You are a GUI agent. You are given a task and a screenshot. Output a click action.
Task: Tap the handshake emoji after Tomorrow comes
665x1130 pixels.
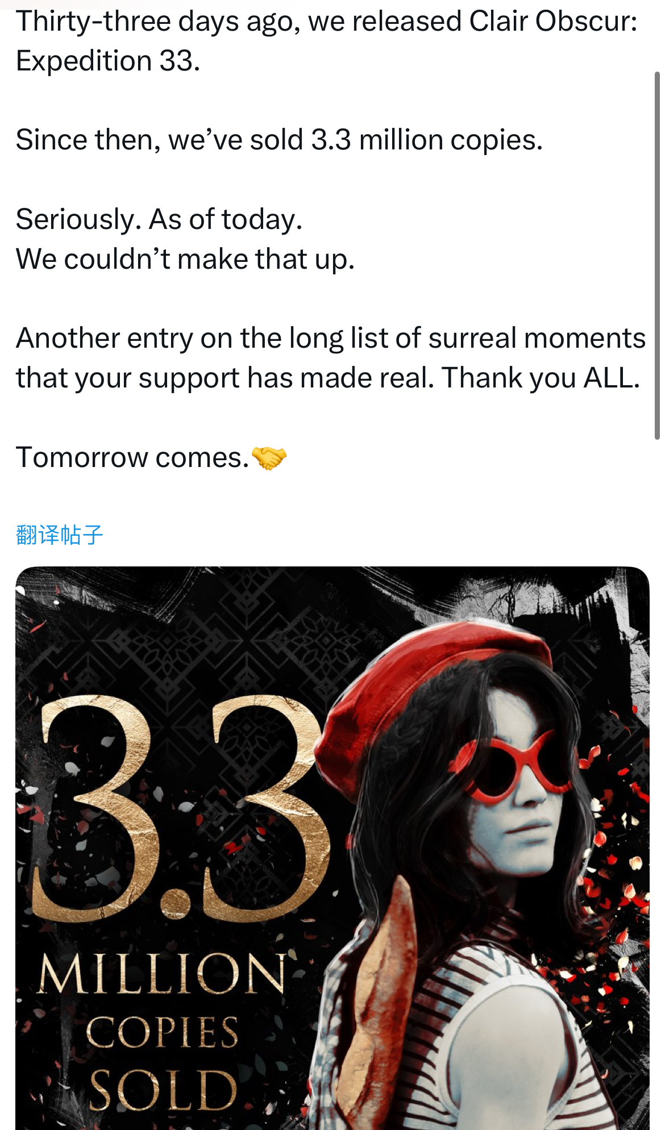(x=269, y=458)
